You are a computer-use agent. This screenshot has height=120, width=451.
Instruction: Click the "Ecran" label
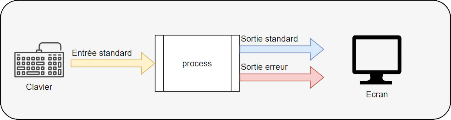377,94
